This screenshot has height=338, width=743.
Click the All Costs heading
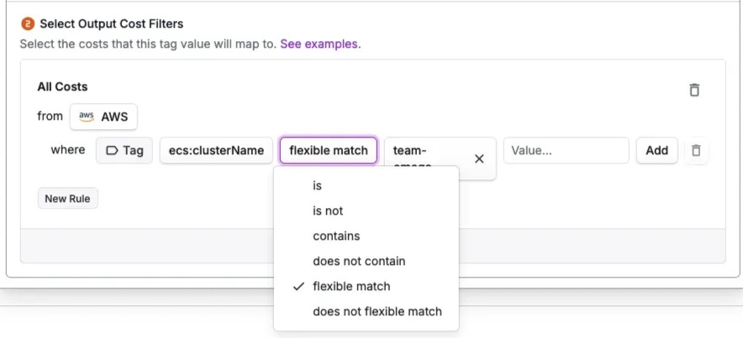click(x=62, y=86)
